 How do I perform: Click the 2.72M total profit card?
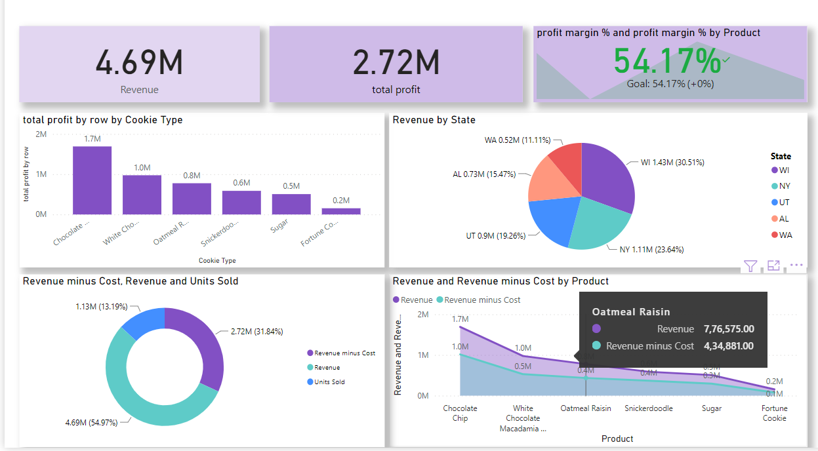click(396, 64)
